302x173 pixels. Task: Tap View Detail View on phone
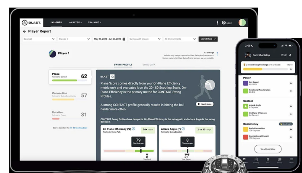point(268,149)
